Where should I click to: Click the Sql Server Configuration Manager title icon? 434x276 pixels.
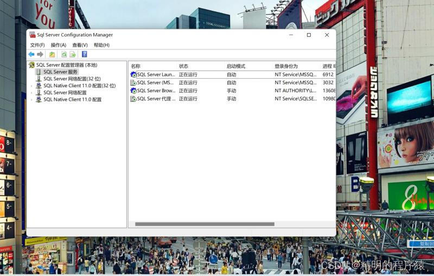click(x=33, y=35)
